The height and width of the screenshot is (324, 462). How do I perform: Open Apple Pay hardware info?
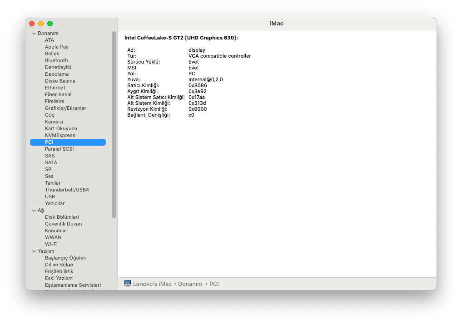point(57,47)
